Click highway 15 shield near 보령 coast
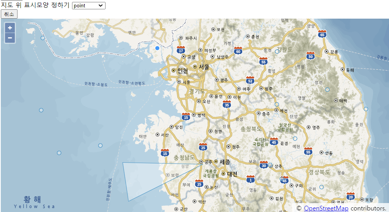389x212 pixels. pos(165,153)
